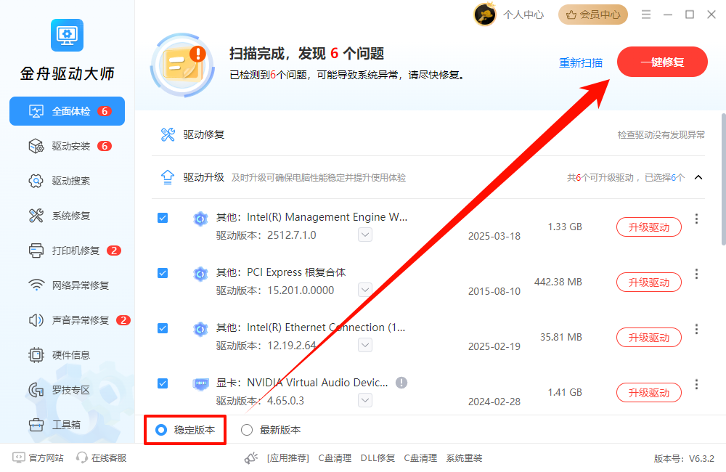Open more options for NVIDIA Virtual Audio

click(x=696, y=384)
